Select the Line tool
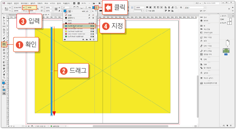This screenshot has width=236, height=129. point(4,35)
